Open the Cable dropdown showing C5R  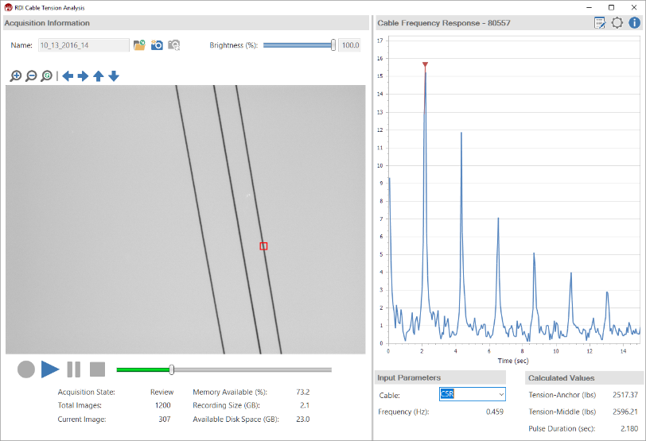click(473, 394)
